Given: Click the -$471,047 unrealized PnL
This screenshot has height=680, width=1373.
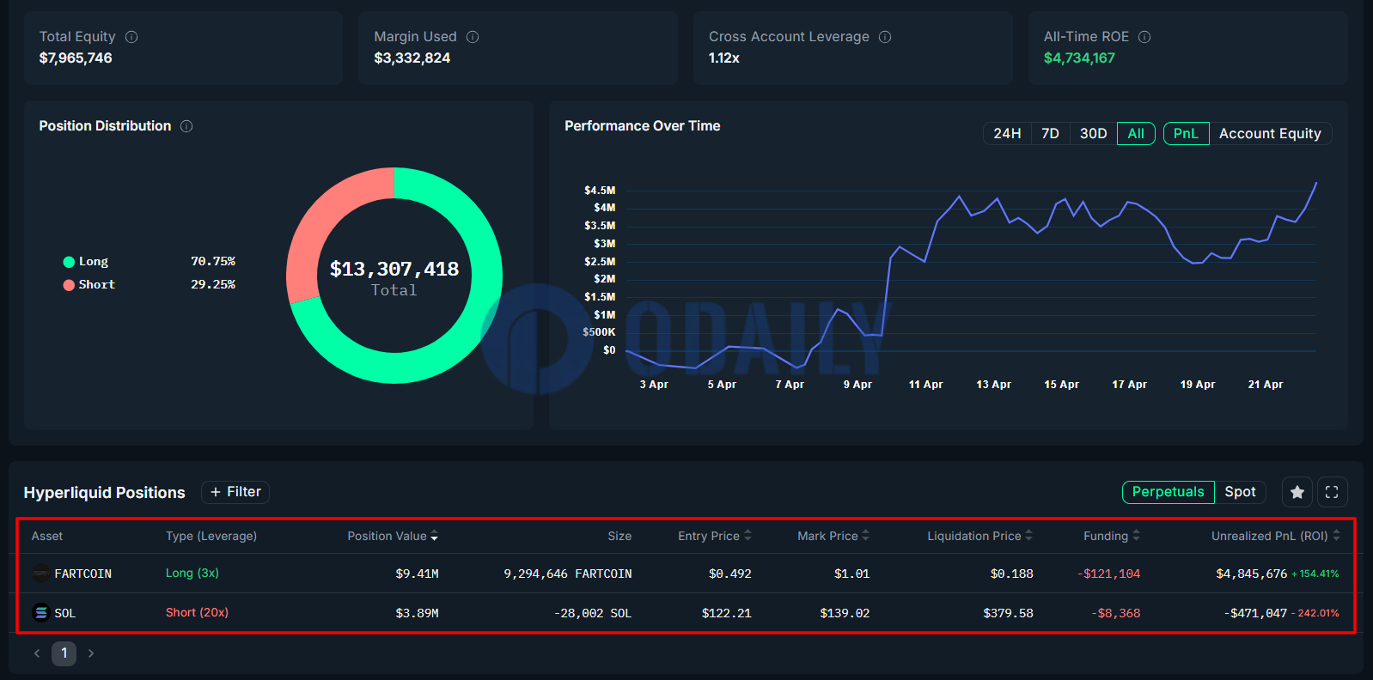Looking at the screenshot, I should [1255, 613].
